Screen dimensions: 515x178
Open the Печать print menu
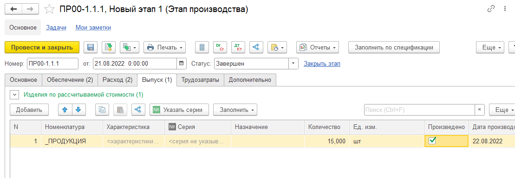click(165, 48)
